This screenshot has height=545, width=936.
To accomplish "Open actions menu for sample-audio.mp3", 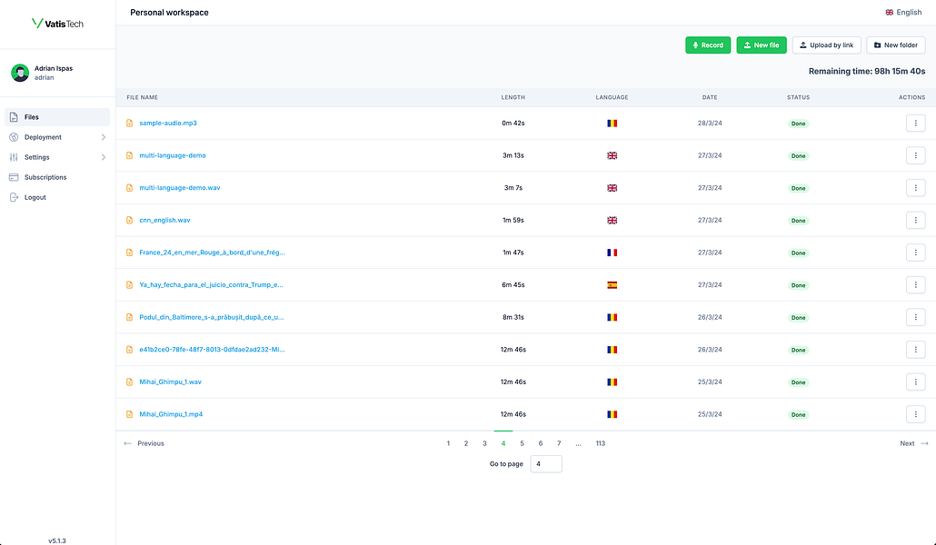I will click(915, 123).
